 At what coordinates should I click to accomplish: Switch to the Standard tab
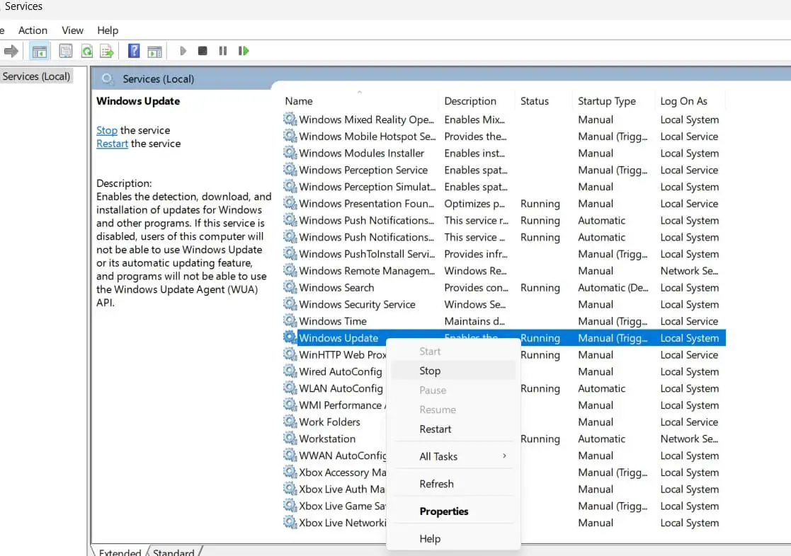(x=173, y=552)
